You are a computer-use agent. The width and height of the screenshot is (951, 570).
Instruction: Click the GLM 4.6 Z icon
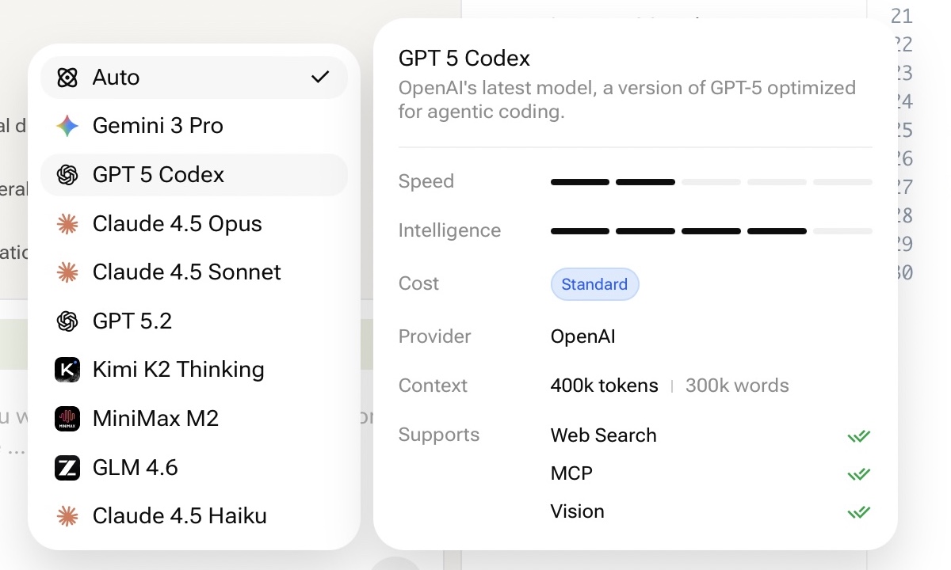[x=67, y=468]
